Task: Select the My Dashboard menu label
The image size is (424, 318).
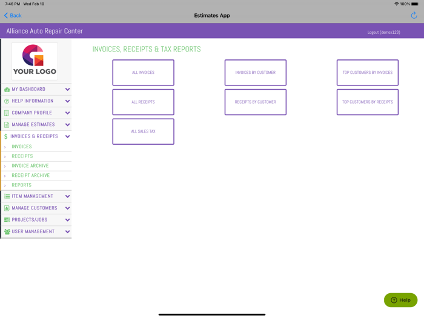Action: (x=28, y=89)
